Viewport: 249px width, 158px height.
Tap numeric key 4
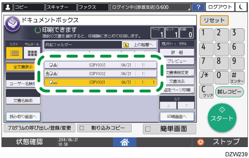tap(206, 49)
